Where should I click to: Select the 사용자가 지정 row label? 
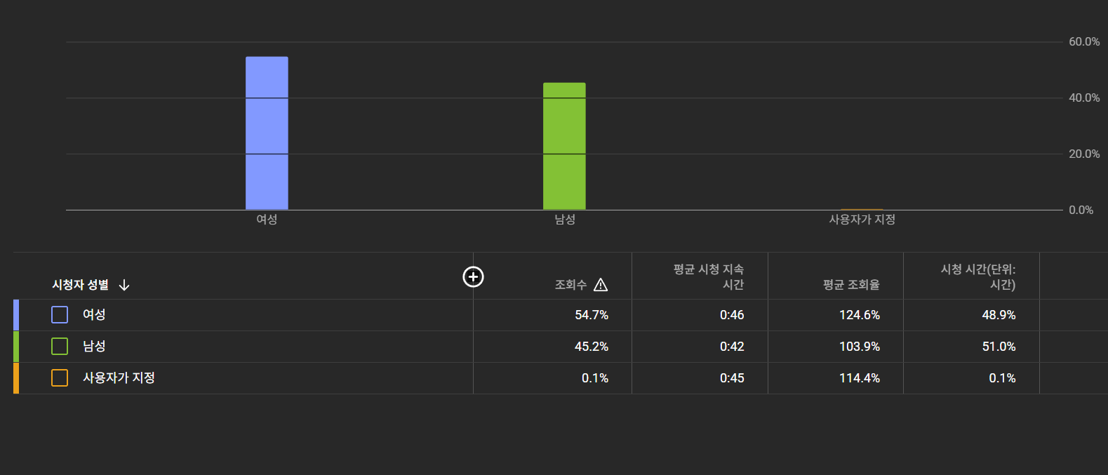click(119, 378)
